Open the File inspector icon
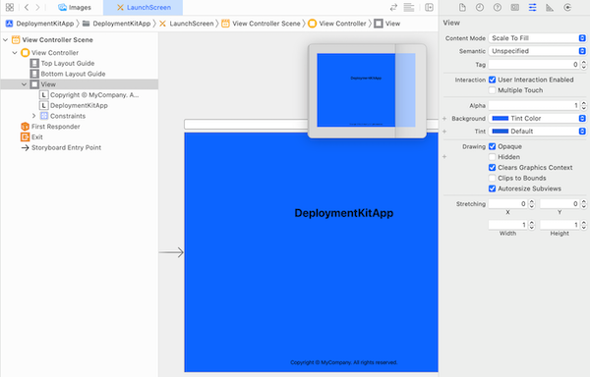The image size is (590, 377). pos(462,7)
